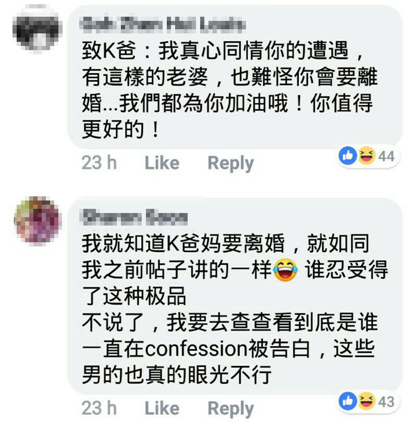
Task: Click the Haha reaction emoji beside 43
Action: (366, 401)
